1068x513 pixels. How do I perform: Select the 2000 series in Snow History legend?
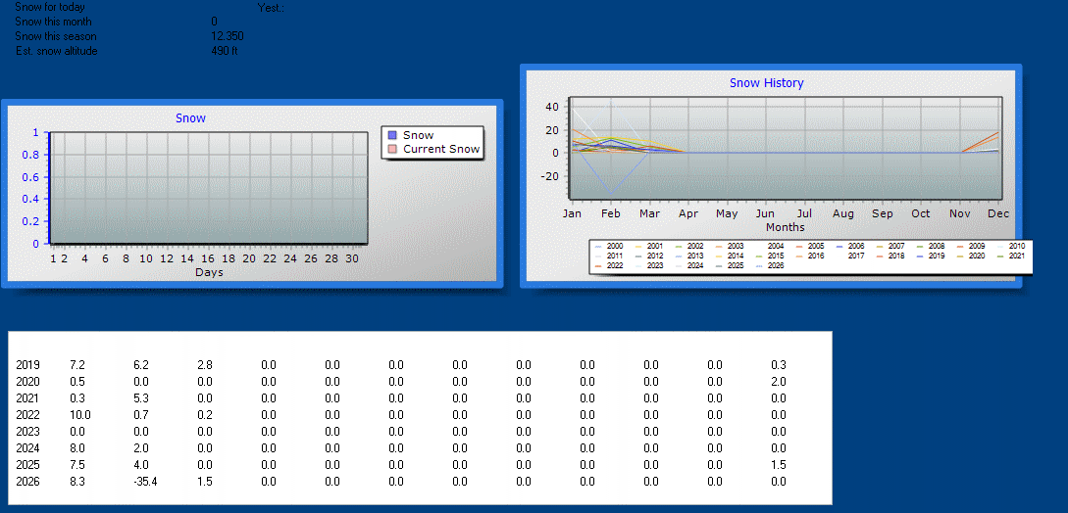(x=611, y=247)
